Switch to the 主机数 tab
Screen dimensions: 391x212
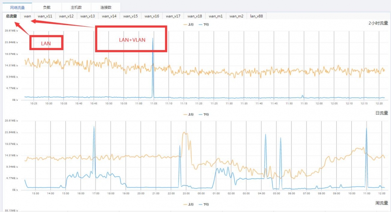76,7
